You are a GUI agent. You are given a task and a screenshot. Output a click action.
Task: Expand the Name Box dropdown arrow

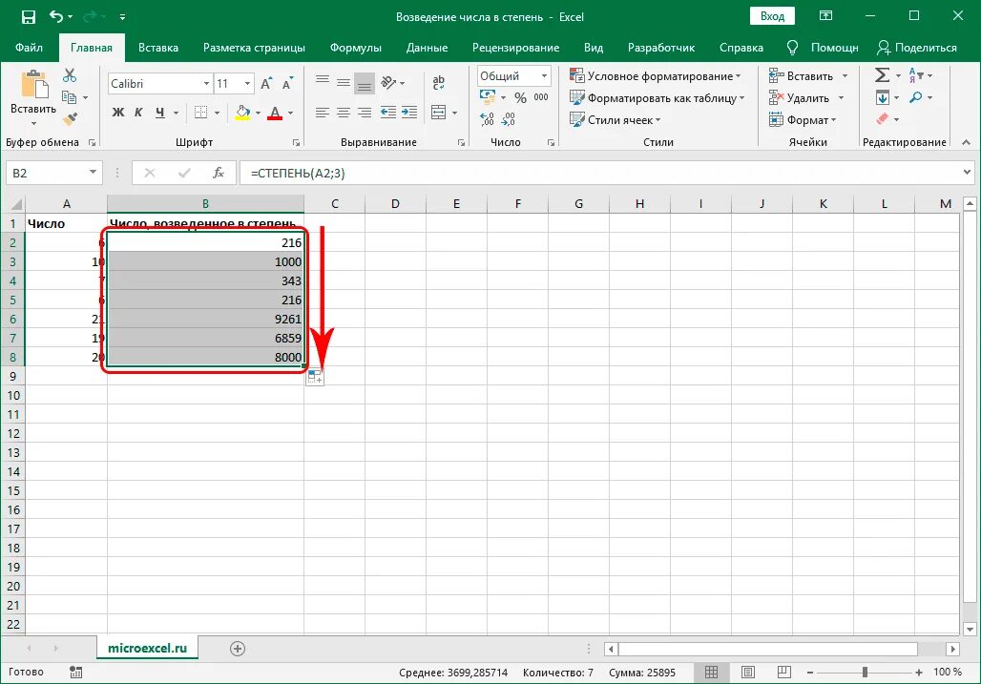coord(93,173)
